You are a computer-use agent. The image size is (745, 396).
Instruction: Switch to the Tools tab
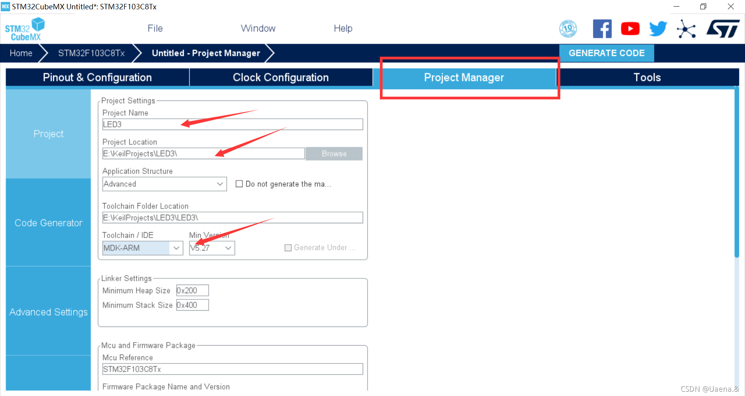click(647, 77)
